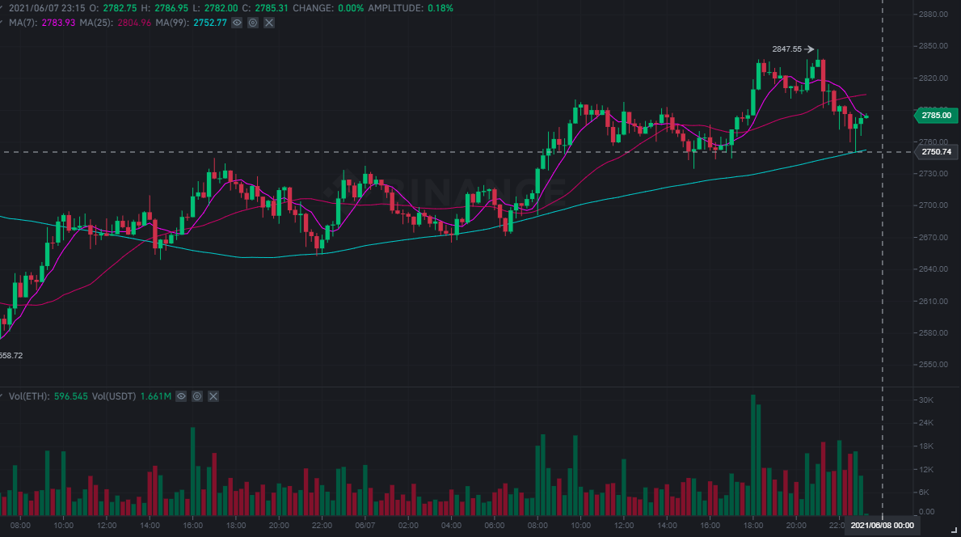Toggle Volume indicator visibility eye icon
961x537 pixels.
click(x=181, y=396)
